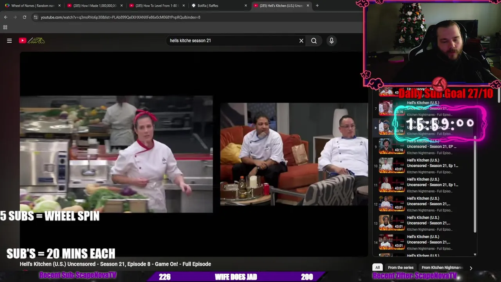Play playlist video number 9
Image resolution: width=501 pixels, height=282 pixels.
(425, 146)
